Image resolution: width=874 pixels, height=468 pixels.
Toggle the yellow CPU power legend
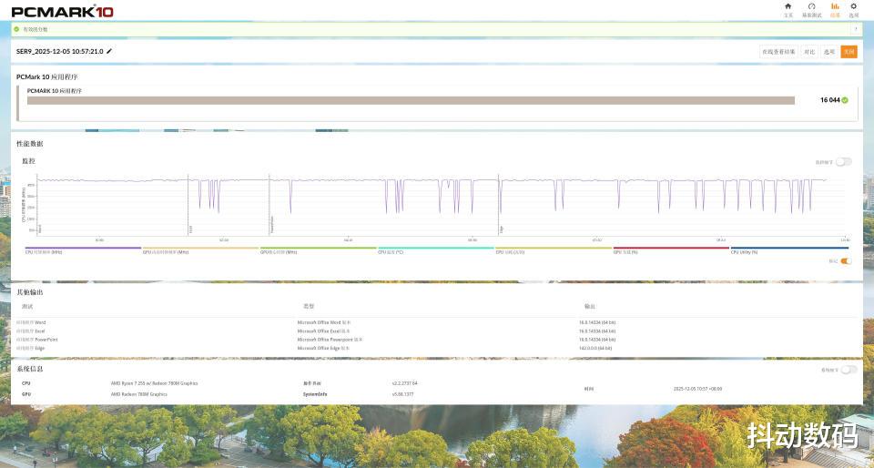coord(553,250)
